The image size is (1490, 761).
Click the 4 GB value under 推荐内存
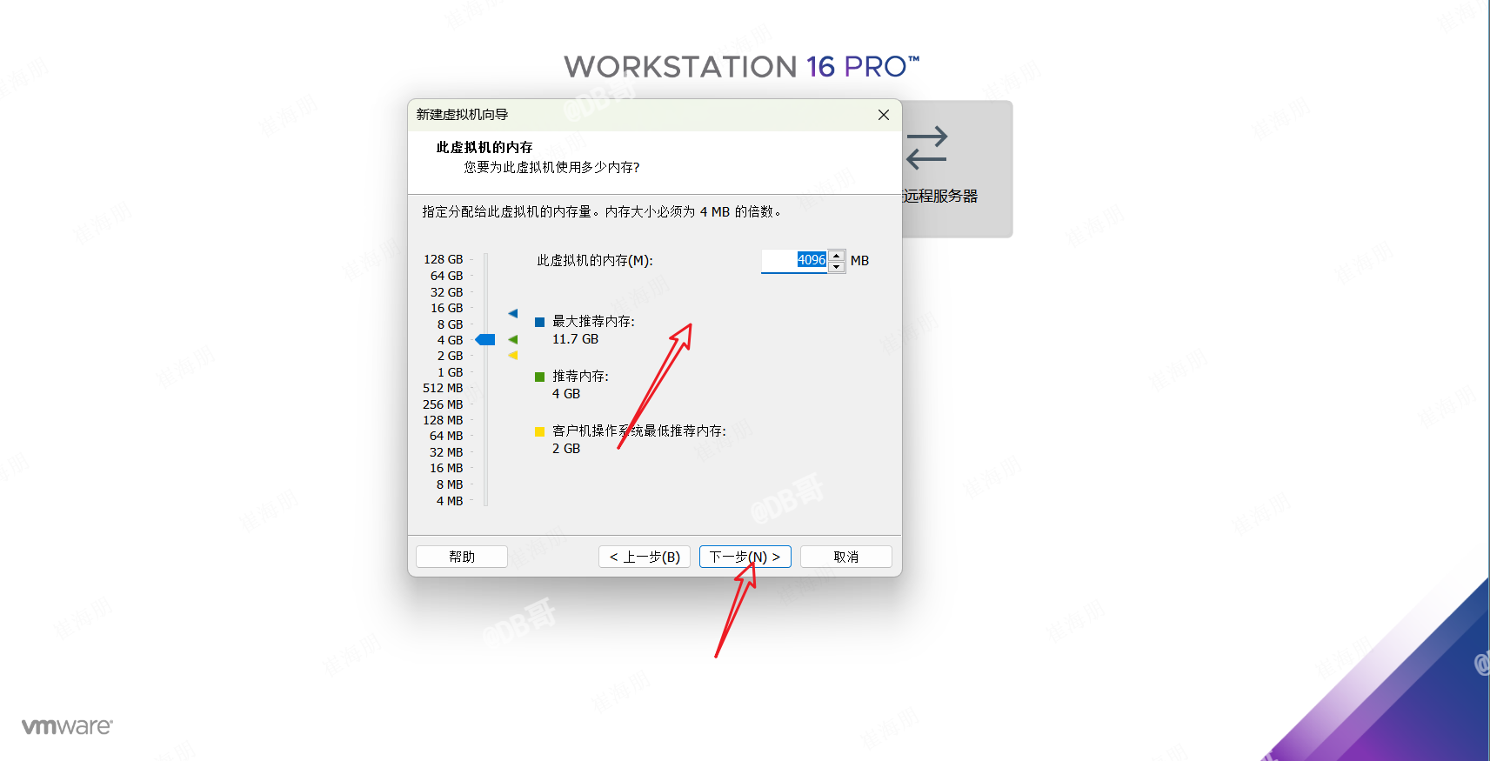click(x=566, y=394)
